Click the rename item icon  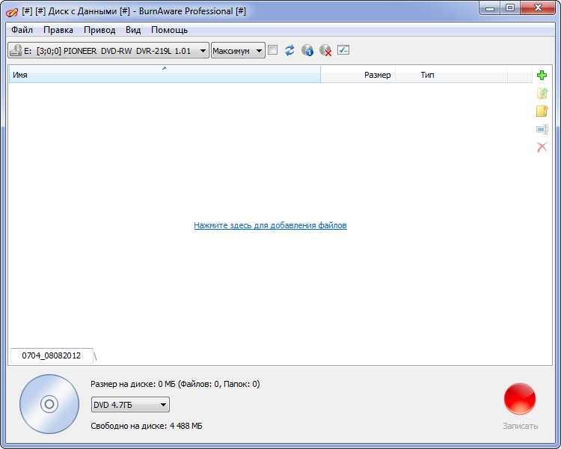[x=542, y=129]
